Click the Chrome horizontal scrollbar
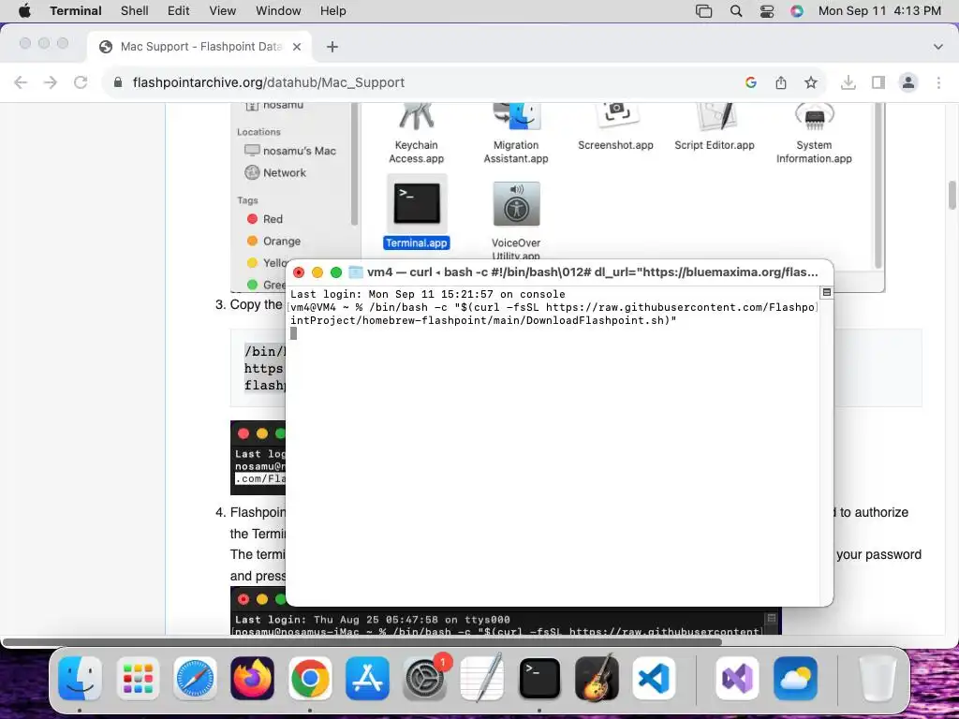The image size is (959, 719). coord(362,642)
